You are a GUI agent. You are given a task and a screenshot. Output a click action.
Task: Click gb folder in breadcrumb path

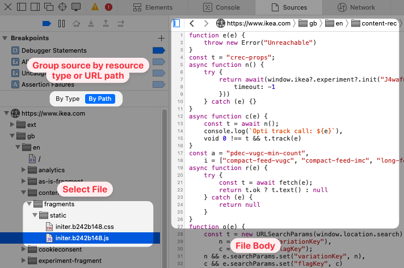click(x=308, y=23)
